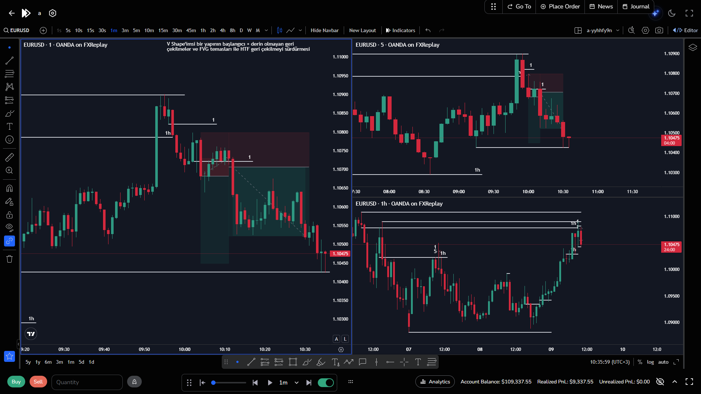
Task: Open the emoji icons tool
Action: click(x=9, y=139)
